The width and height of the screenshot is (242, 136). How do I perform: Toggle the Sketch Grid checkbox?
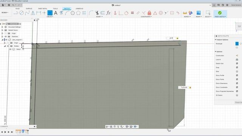click(237, 63)
